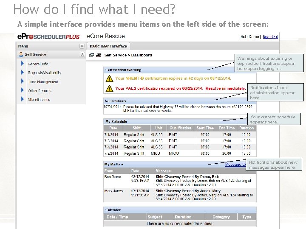The width and height of the screenshot is (306, 229).
Task: Select the Basic User Interface tab
Action: (x=108, y=46)
